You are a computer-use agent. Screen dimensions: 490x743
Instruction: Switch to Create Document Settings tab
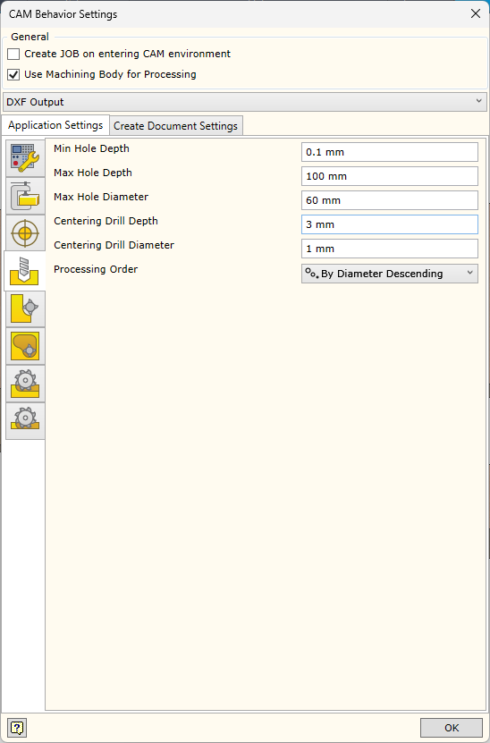pyautogui.click(x=176, y=126)
